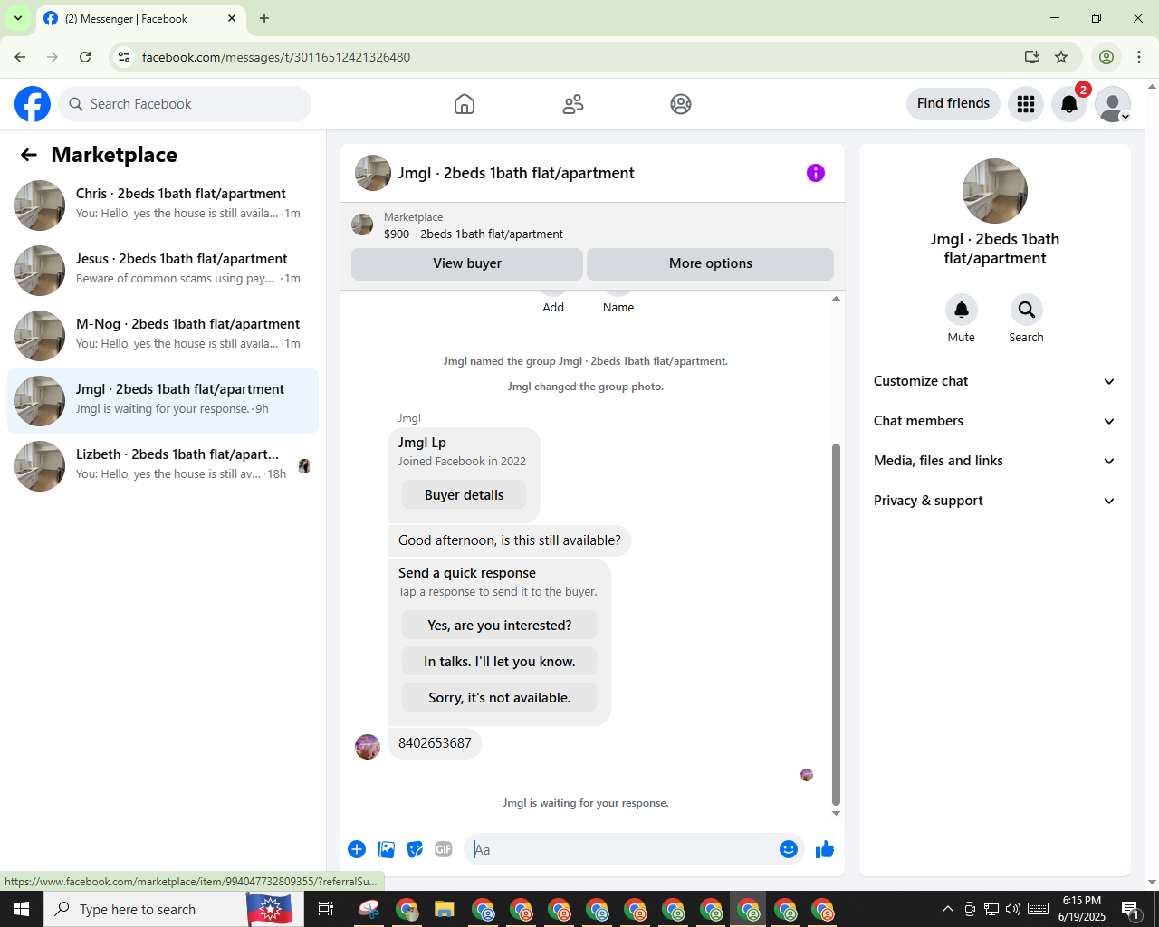Open the Friends icon in top navigation

[x=573, y=104]
